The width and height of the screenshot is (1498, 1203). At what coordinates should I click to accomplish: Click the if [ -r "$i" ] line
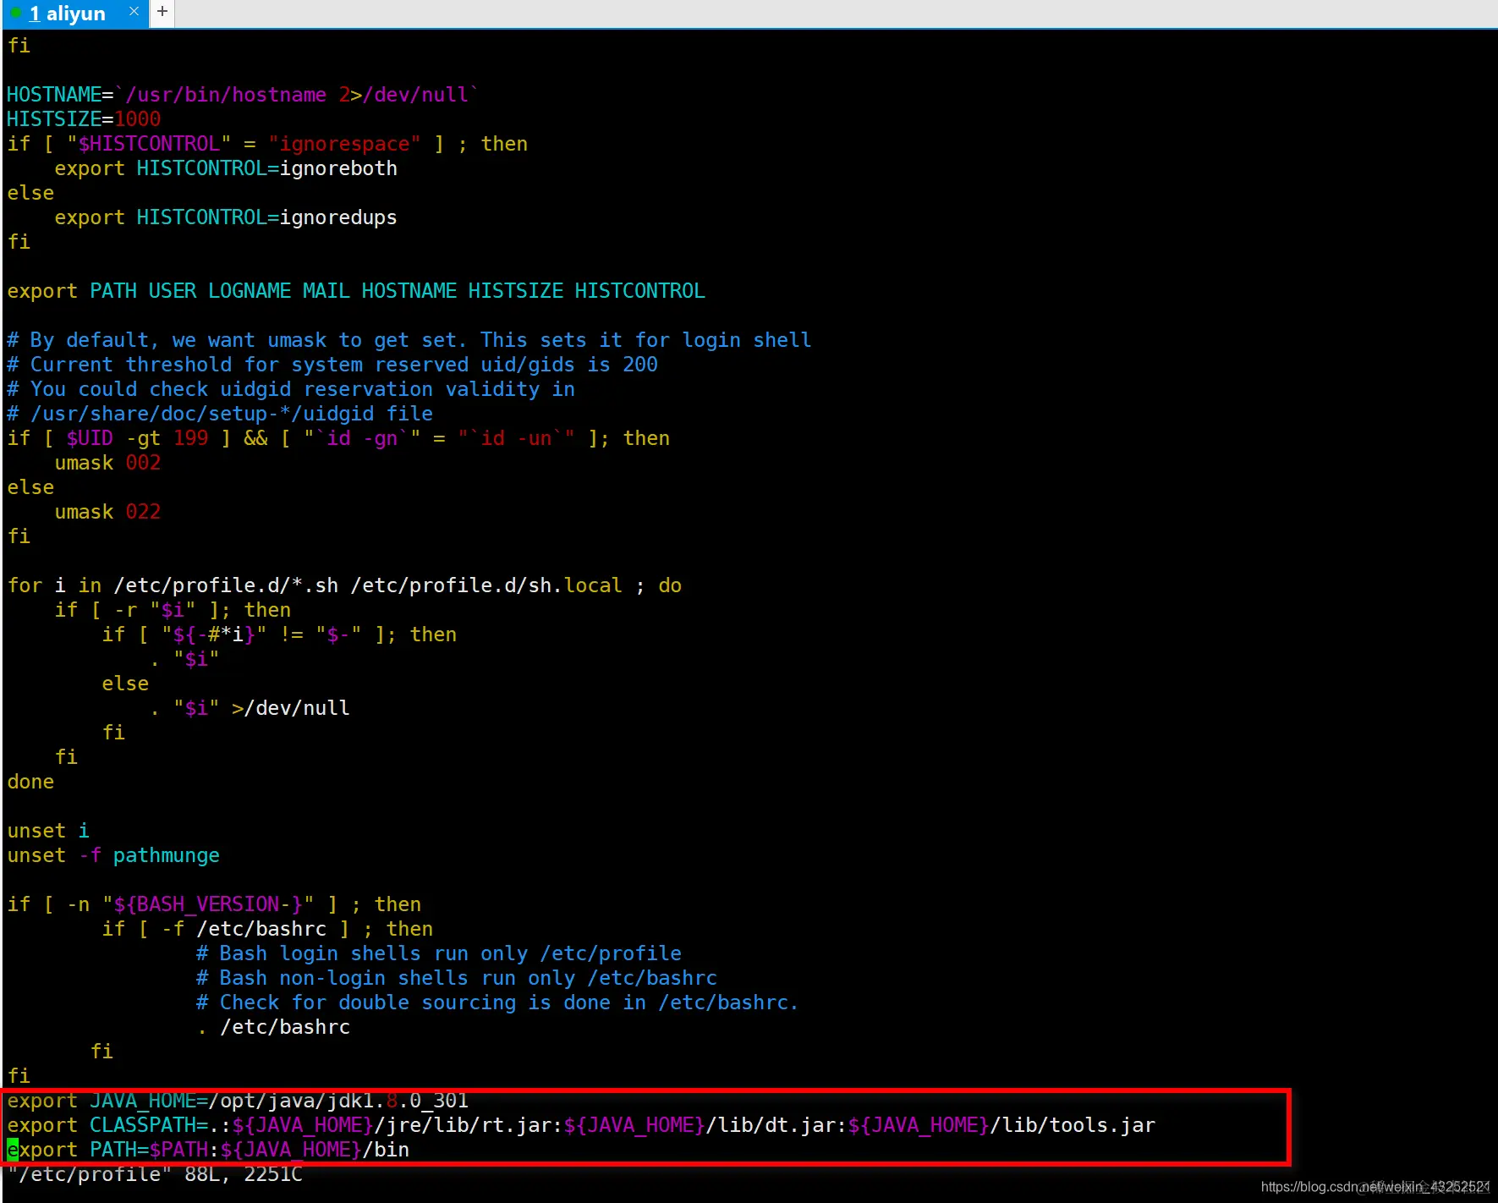coord(173,610)
